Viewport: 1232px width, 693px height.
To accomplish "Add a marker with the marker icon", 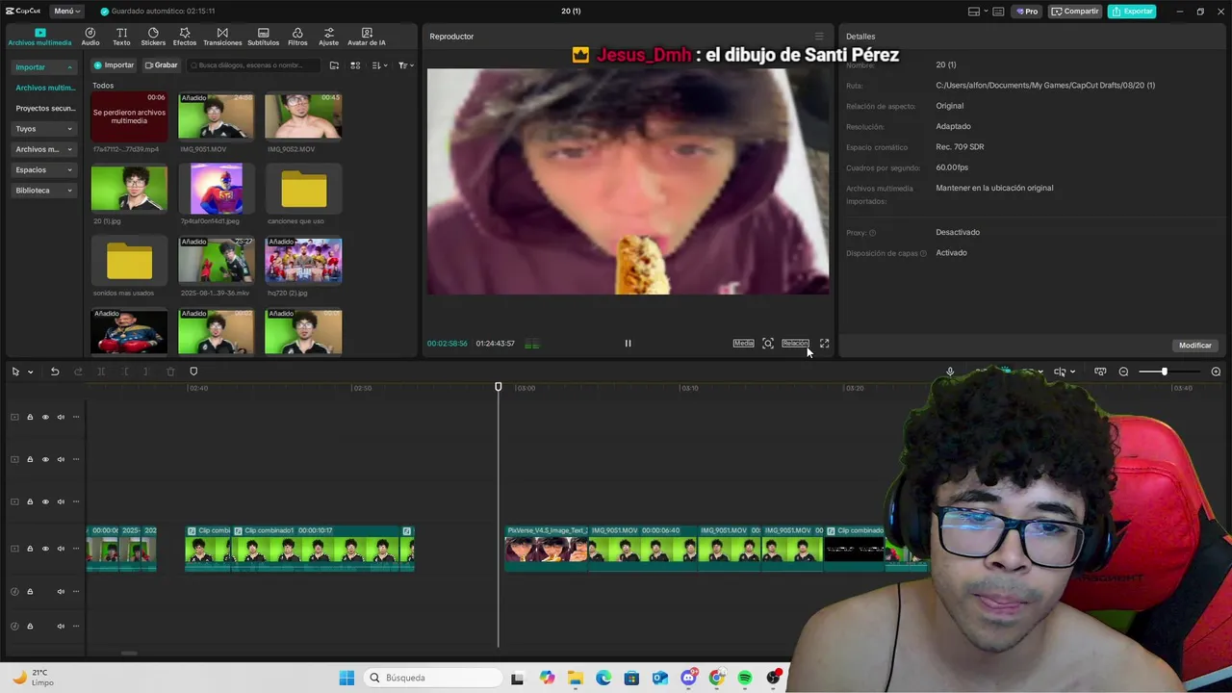I will 193,372.
